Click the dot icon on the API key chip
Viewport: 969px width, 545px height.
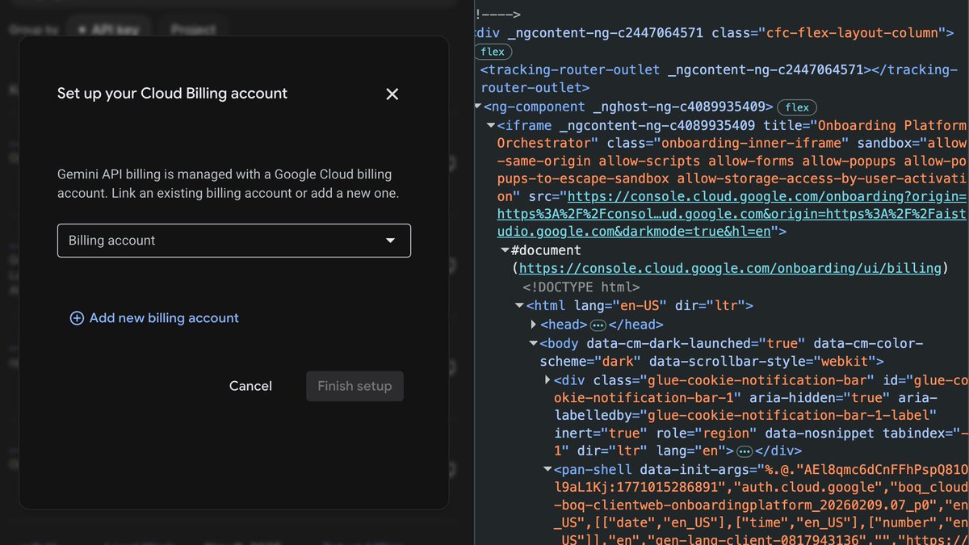pos(83,29)
